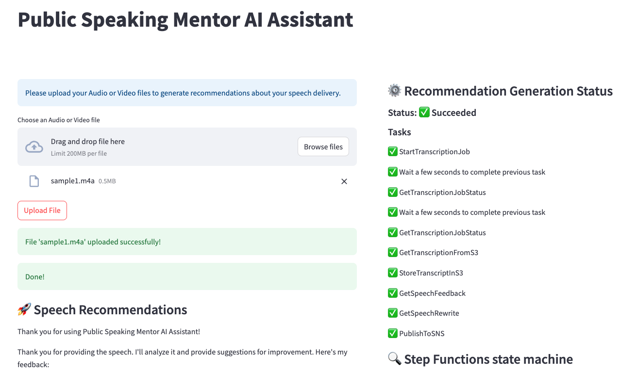Click the cloud upload icon in the dropzone
Screen dimensions: 637x372
coord(34,146)
